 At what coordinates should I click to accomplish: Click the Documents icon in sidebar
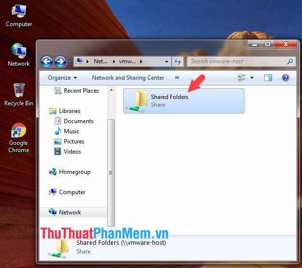[58, 121]
